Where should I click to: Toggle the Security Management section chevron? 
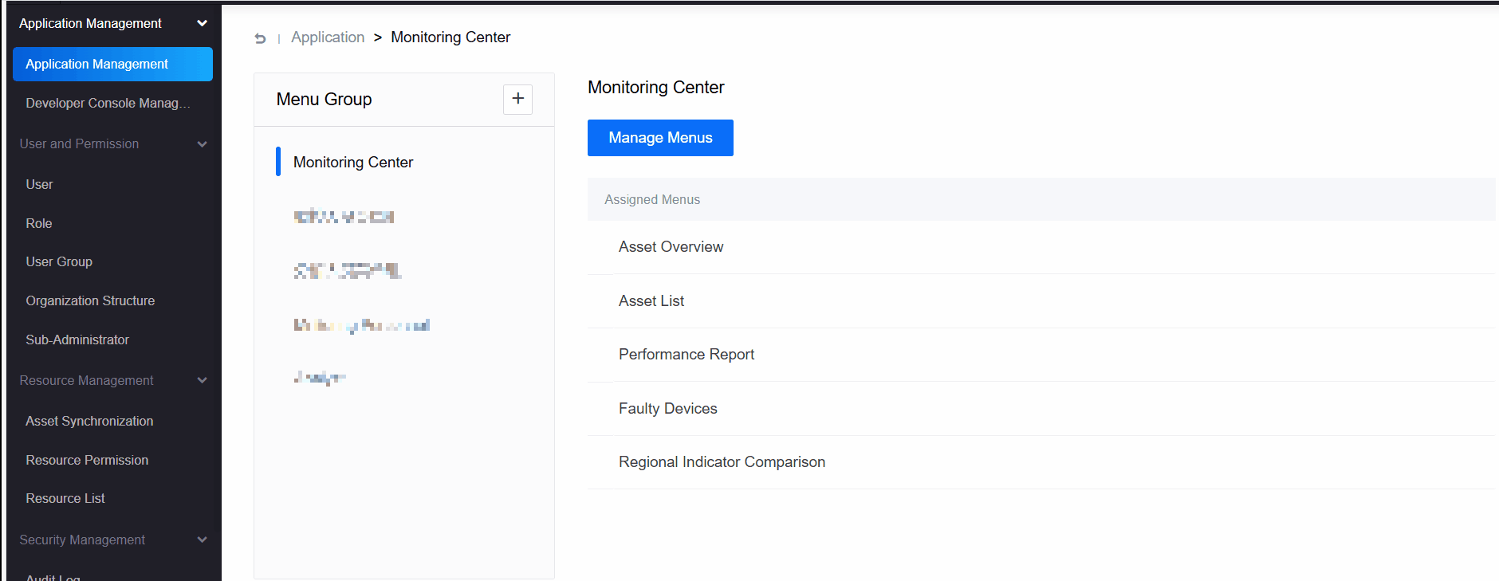click(x=202, y=540)
